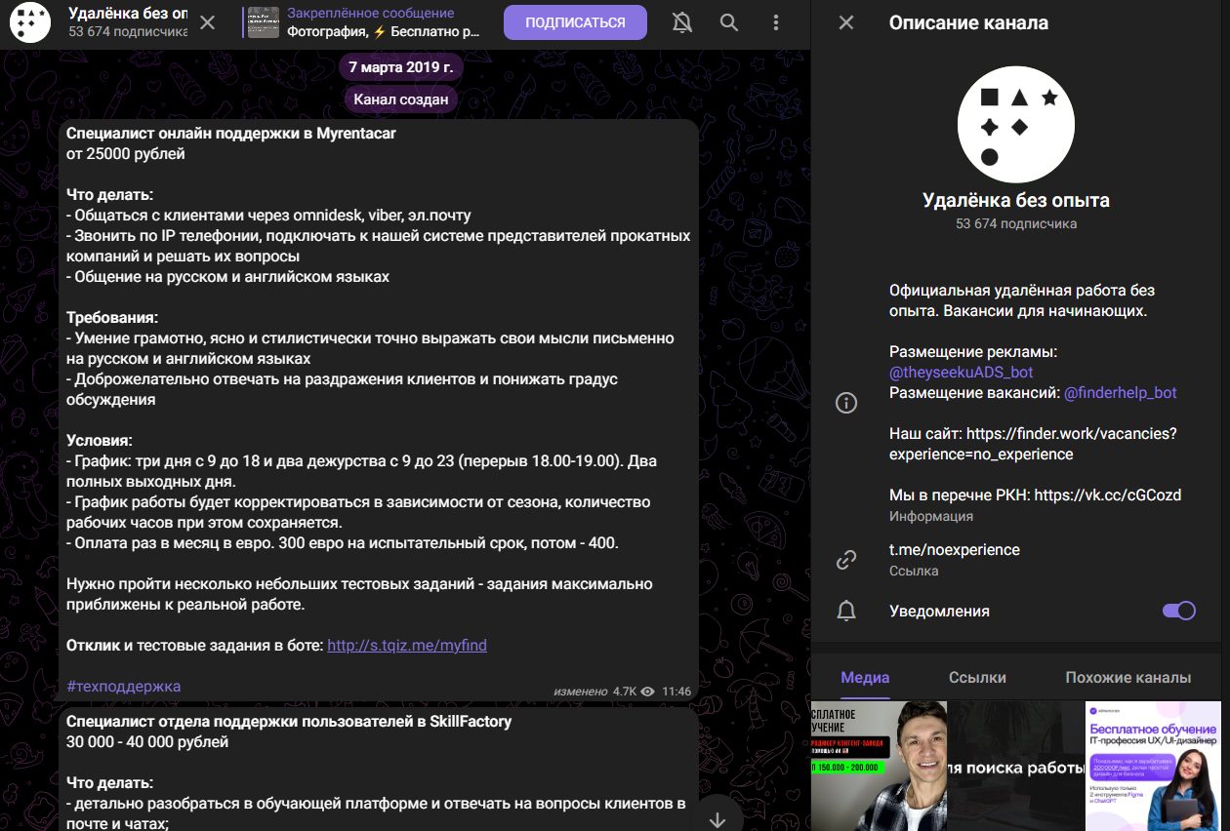
Task: Open the Похожие каналы tab
Action: pyautogui.click(x=1127, y=677)
